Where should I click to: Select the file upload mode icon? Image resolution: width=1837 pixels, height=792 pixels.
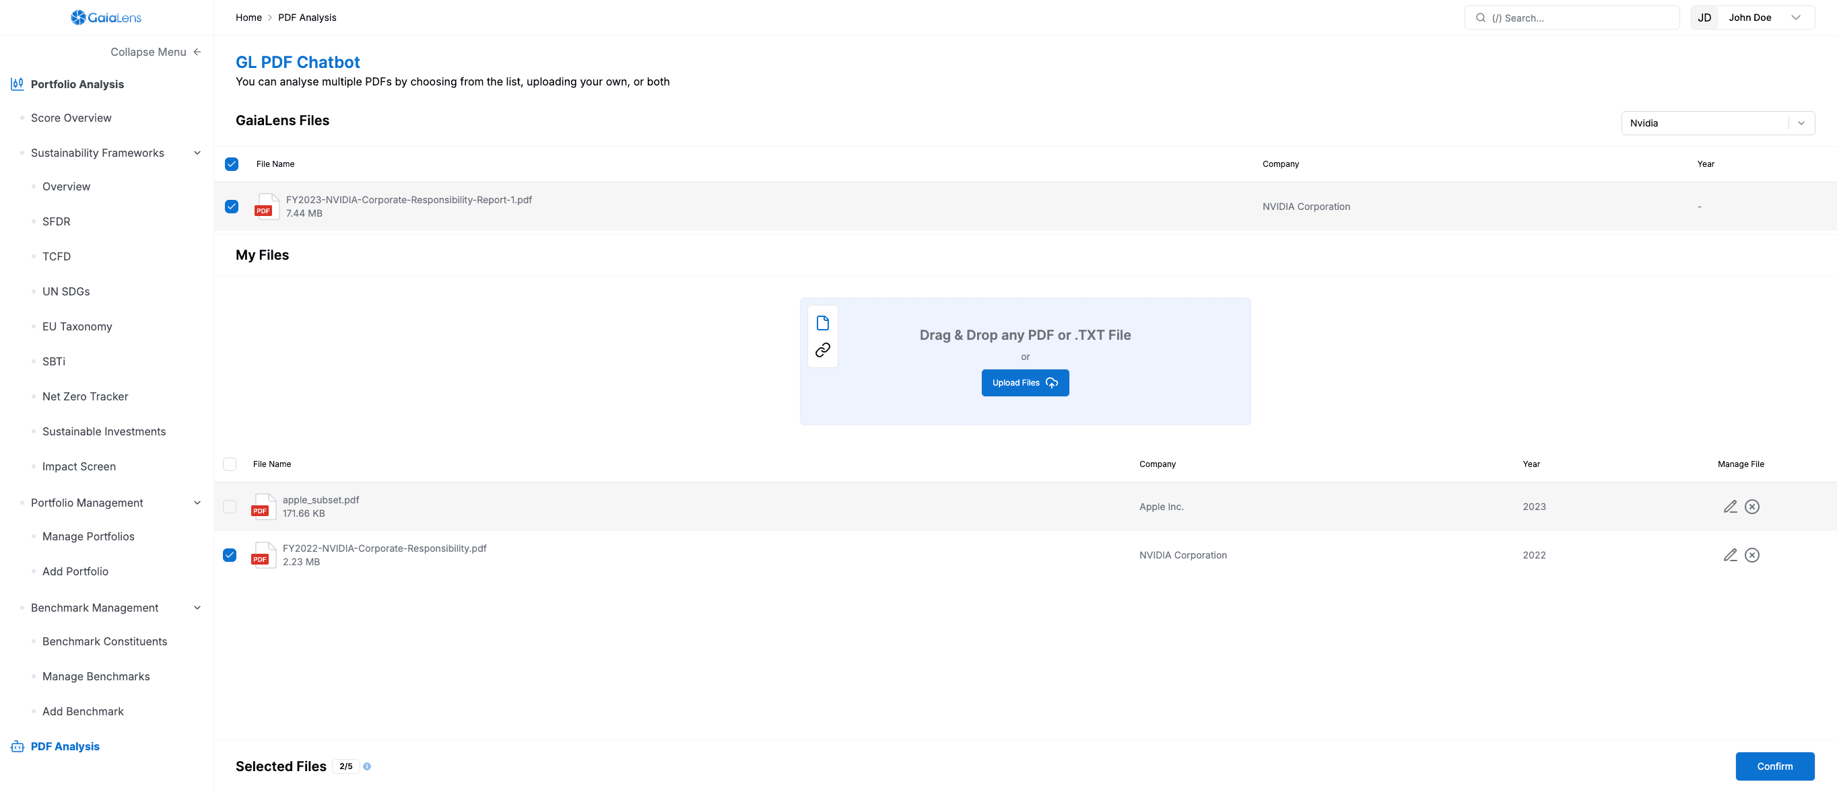[823, 323]
